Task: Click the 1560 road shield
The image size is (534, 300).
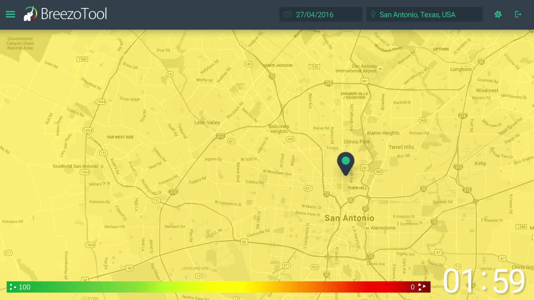Action: pyautogui.click(x=82, y=59)
